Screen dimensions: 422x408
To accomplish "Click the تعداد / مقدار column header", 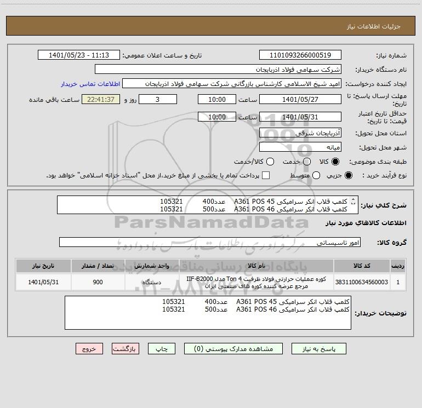I will (98, 266).
